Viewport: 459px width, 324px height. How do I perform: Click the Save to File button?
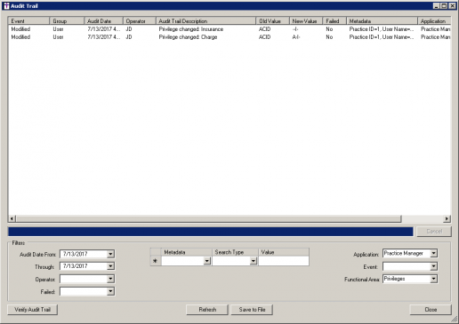(x=252, y=310)
